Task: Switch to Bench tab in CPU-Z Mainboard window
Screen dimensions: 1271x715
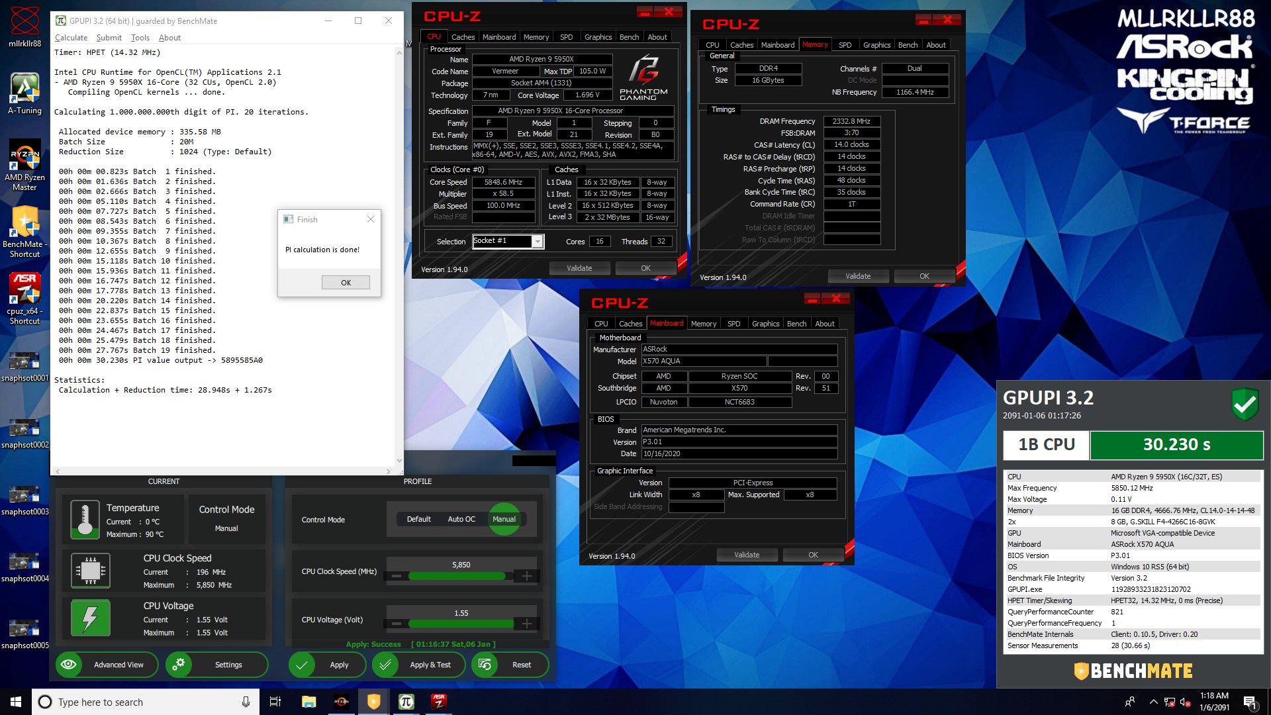Action: coord(796,324)
